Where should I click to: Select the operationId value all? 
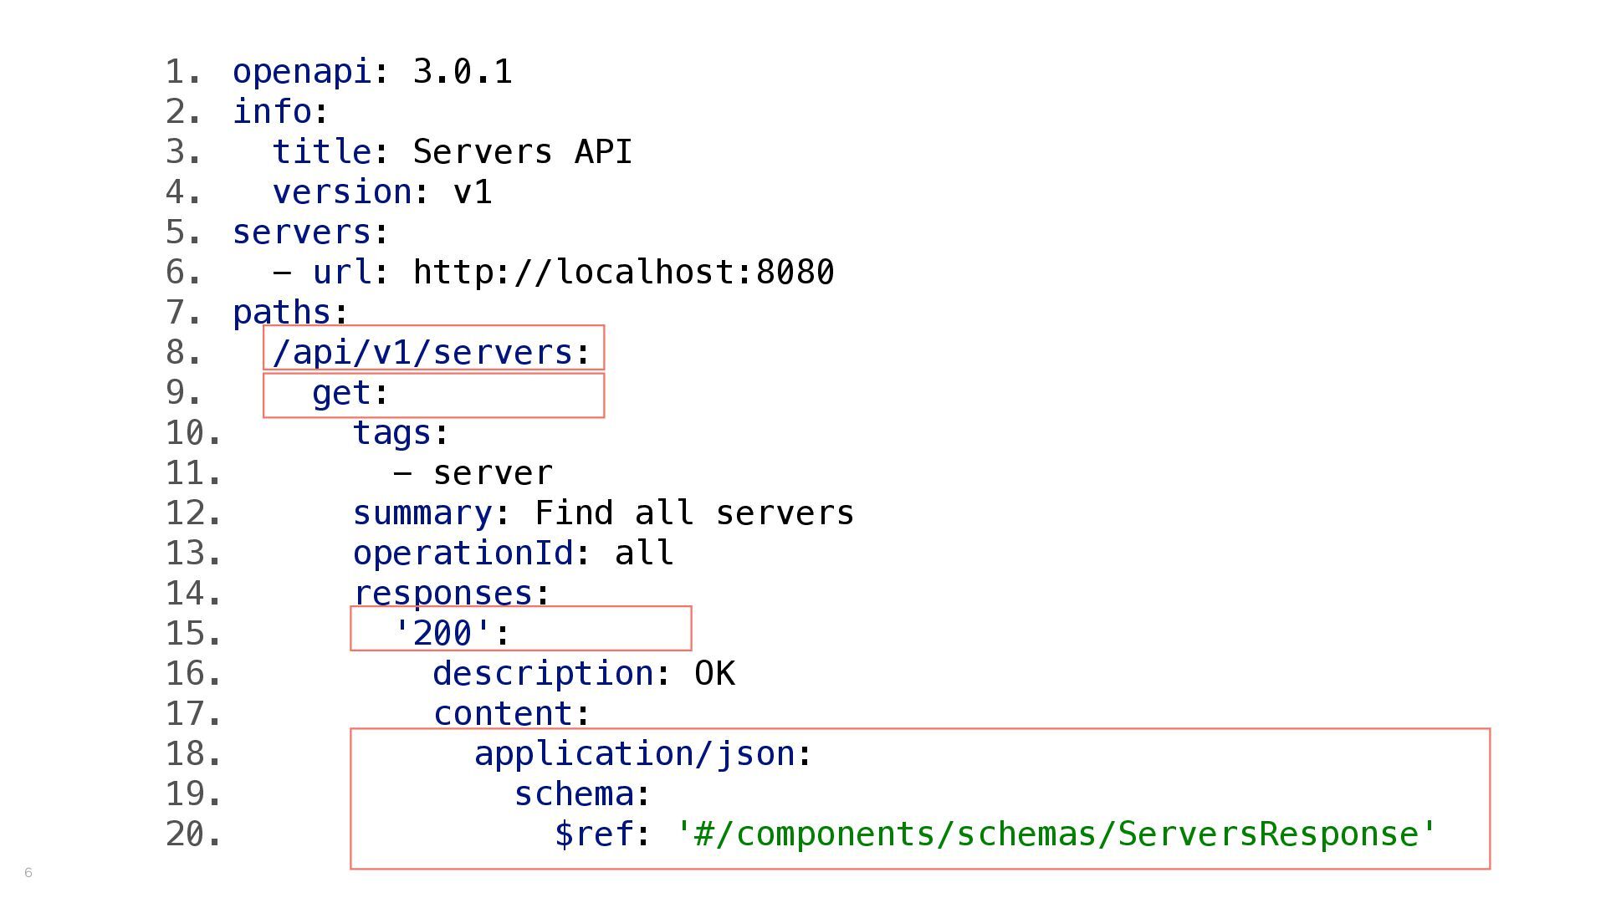[644, 554]
